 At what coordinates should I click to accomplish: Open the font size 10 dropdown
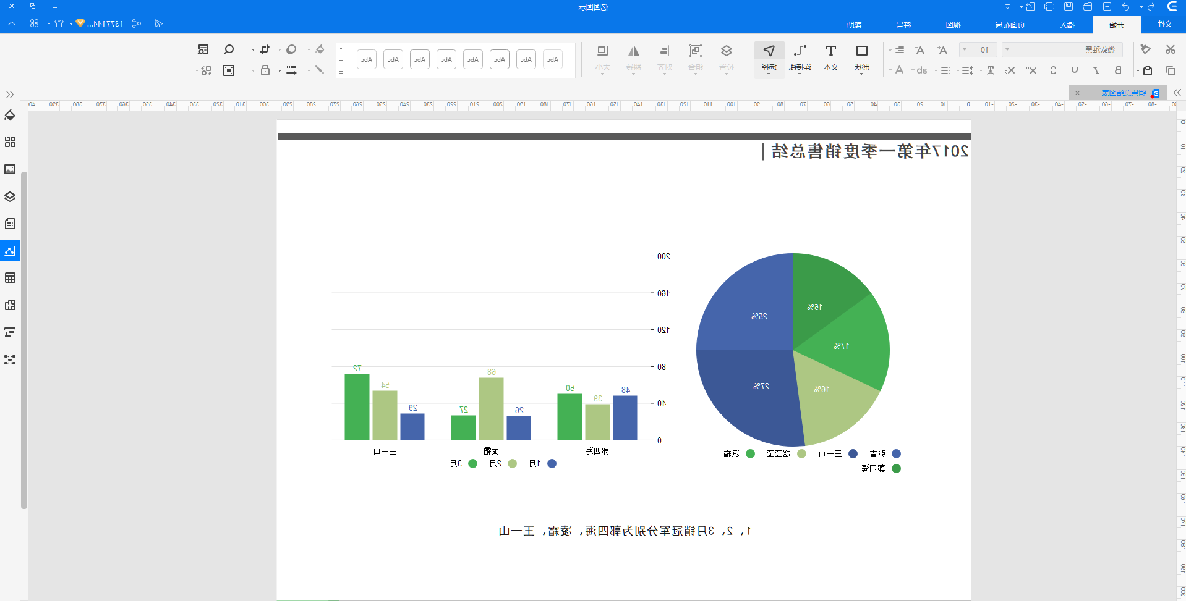tap(978, 49)
